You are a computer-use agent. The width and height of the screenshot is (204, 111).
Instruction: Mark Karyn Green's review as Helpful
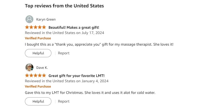(x=38, y=53)
